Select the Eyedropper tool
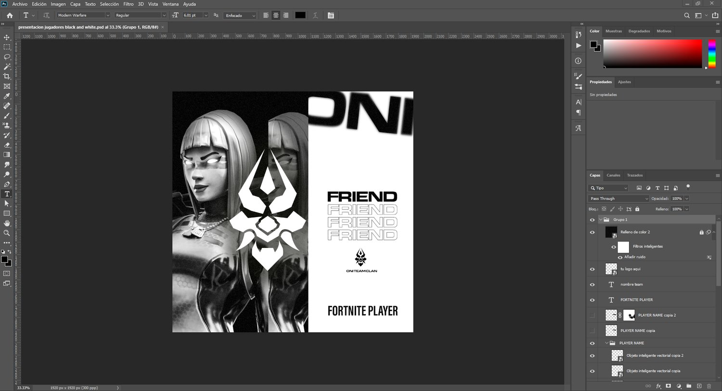This screenshot has width=722, height=391. tap(7, 96)
